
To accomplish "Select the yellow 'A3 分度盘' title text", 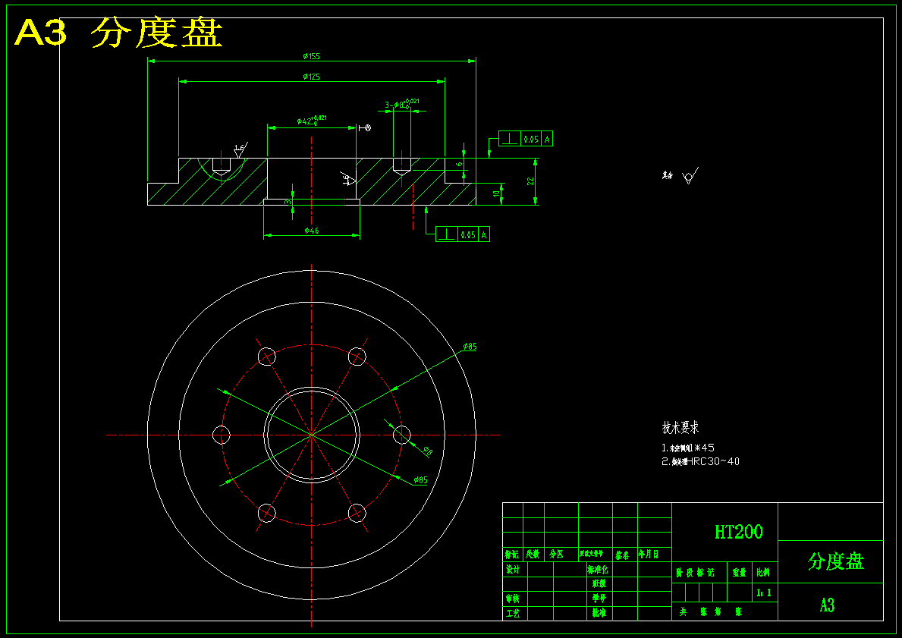I will point(118,33).
